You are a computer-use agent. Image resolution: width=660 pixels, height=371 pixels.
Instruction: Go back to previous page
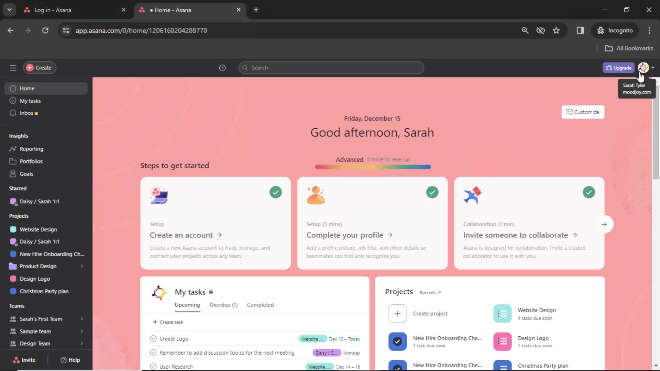[11, 30]
